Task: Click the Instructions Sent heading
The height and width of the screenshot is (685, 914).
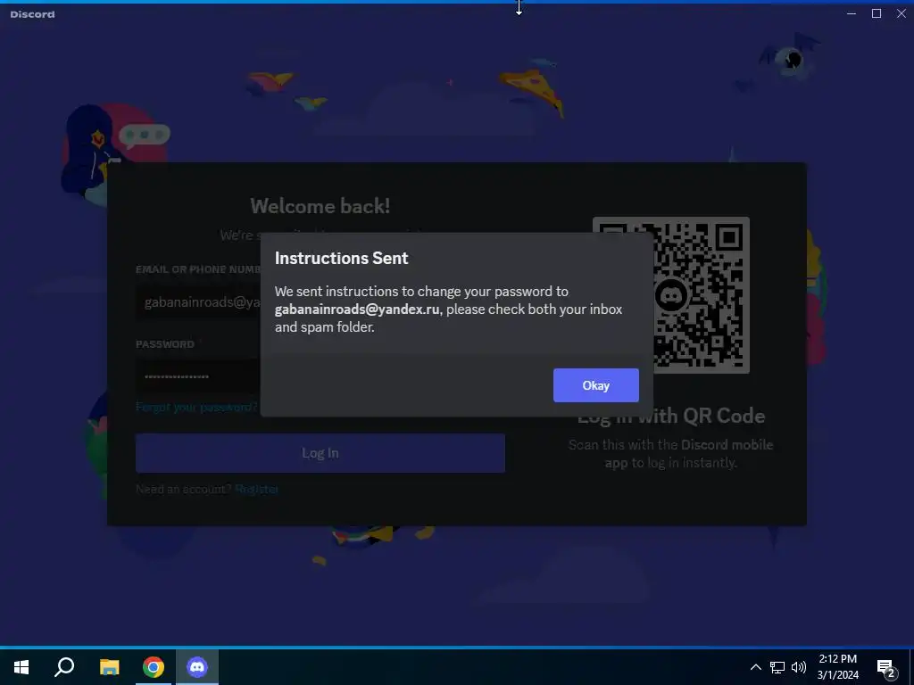Action: pyautogui.click(x=342, y=258)
